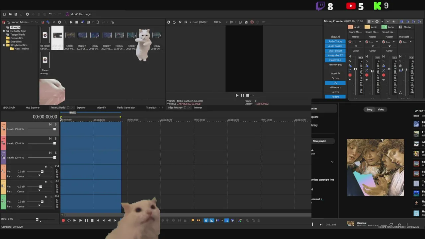This screenshot has height=239, width=425.
Task: Toggle Assignable FX in Mixing Console
Action: [335, 55]
